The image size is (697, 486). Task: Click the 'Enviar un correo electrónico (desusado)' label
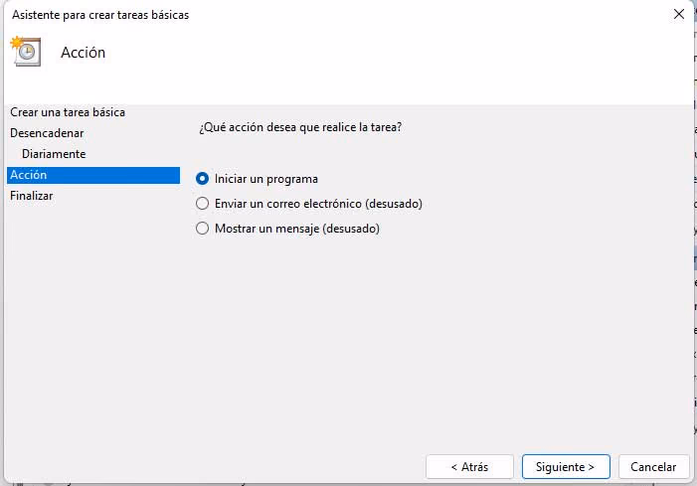[318, 204]
